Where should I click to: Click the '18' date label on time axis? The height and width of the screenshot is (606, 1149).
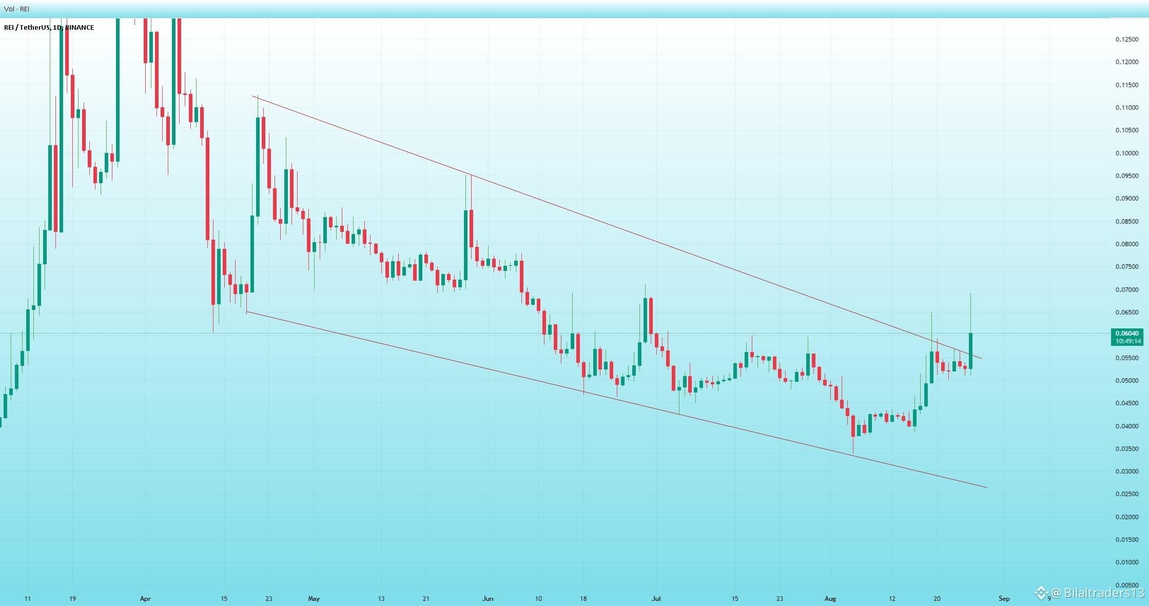(x=583, y=599)
